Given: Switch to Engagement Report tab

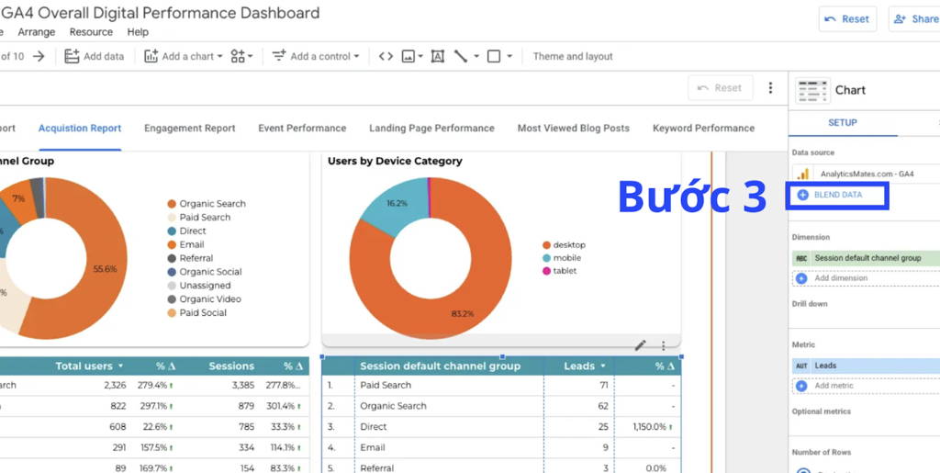Looking at the screenshot, I should coord(189,129).
